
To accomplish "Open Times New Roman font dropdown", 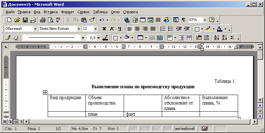I will [79, 29].
